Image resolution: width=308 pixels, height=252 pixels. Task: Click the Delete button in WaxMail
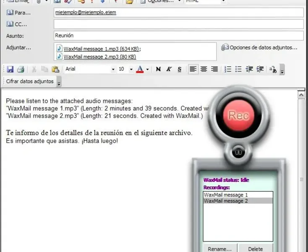256,249
